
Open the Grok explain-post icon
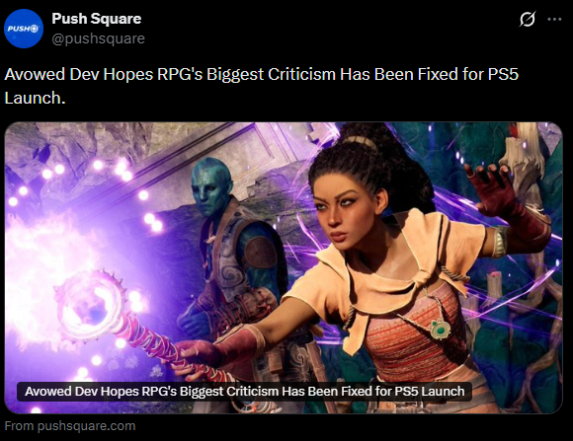coord(528,19)
